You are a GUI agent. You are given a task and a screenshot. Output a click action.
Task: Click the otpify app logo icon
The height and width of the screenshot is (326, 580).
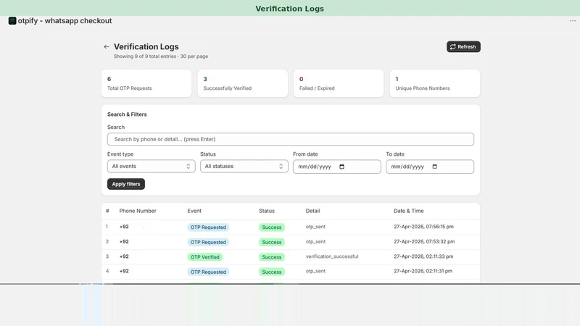pyautogui.click(x=12, y=21)
